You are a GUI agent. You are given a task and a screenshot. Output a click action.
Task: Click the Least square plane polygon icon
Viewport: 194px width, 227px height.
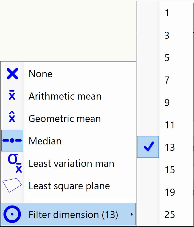click(12, 185)
